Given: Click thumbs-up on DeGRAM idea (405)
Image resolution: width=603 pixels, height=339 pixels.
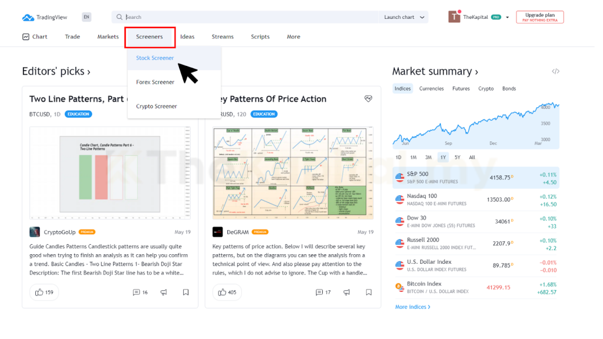Looking at the screenshot, I should click(227, 292).
